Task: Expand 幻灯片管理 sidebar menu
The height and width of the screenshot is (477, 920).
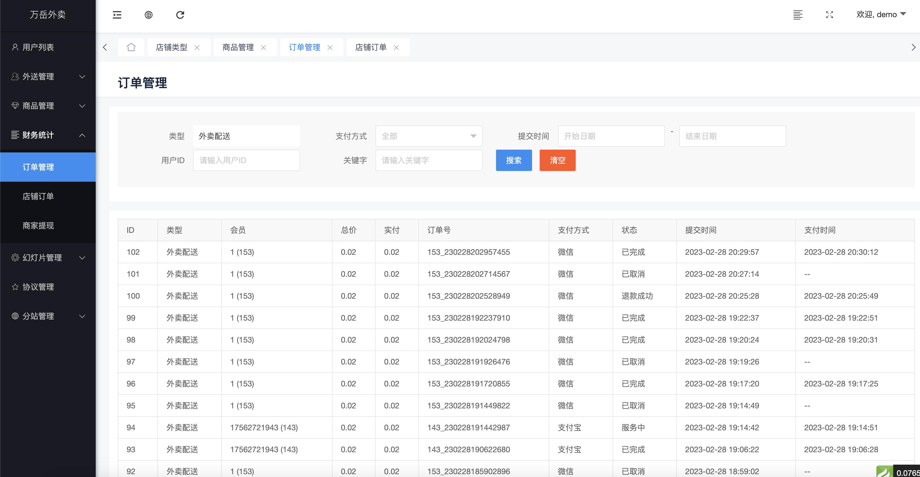Action: (48, 258)
